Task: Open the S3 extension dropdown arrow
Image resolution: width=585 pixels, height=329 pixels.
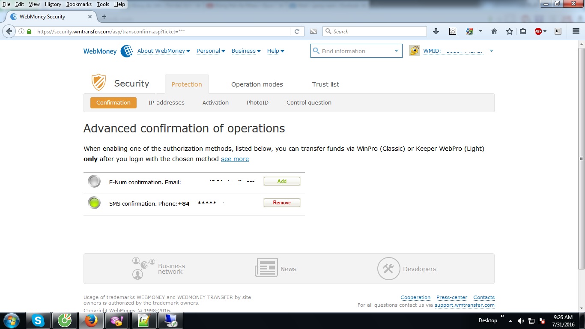Action: [x=481, y=31]
